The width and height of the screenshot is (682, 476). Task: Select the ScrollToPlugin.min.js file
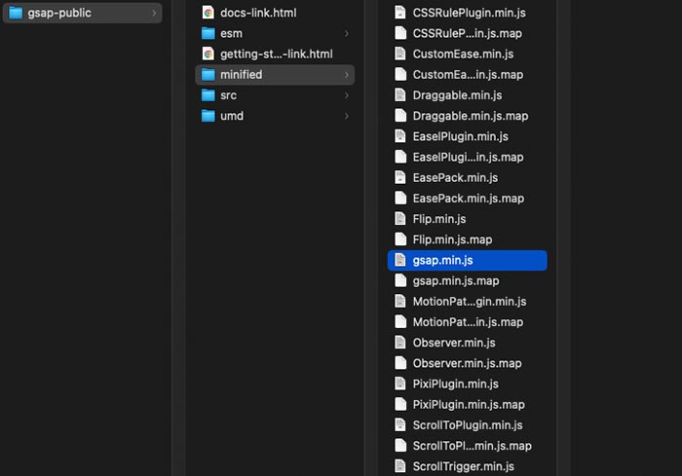click(467, 425)
